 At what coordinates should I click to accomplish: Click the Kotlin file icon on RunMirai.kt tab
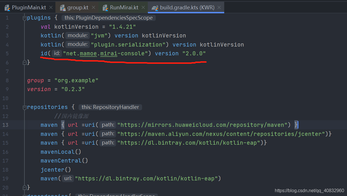coord(105,8)
